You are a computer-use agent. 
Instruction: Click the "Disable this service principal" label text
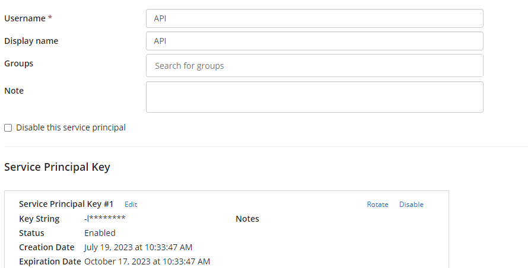tap(71, 127)
